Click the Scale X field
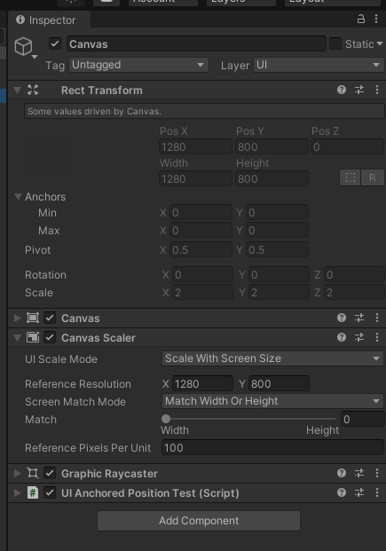This screenshot has height=551, width=386. (x=202, y=292)
